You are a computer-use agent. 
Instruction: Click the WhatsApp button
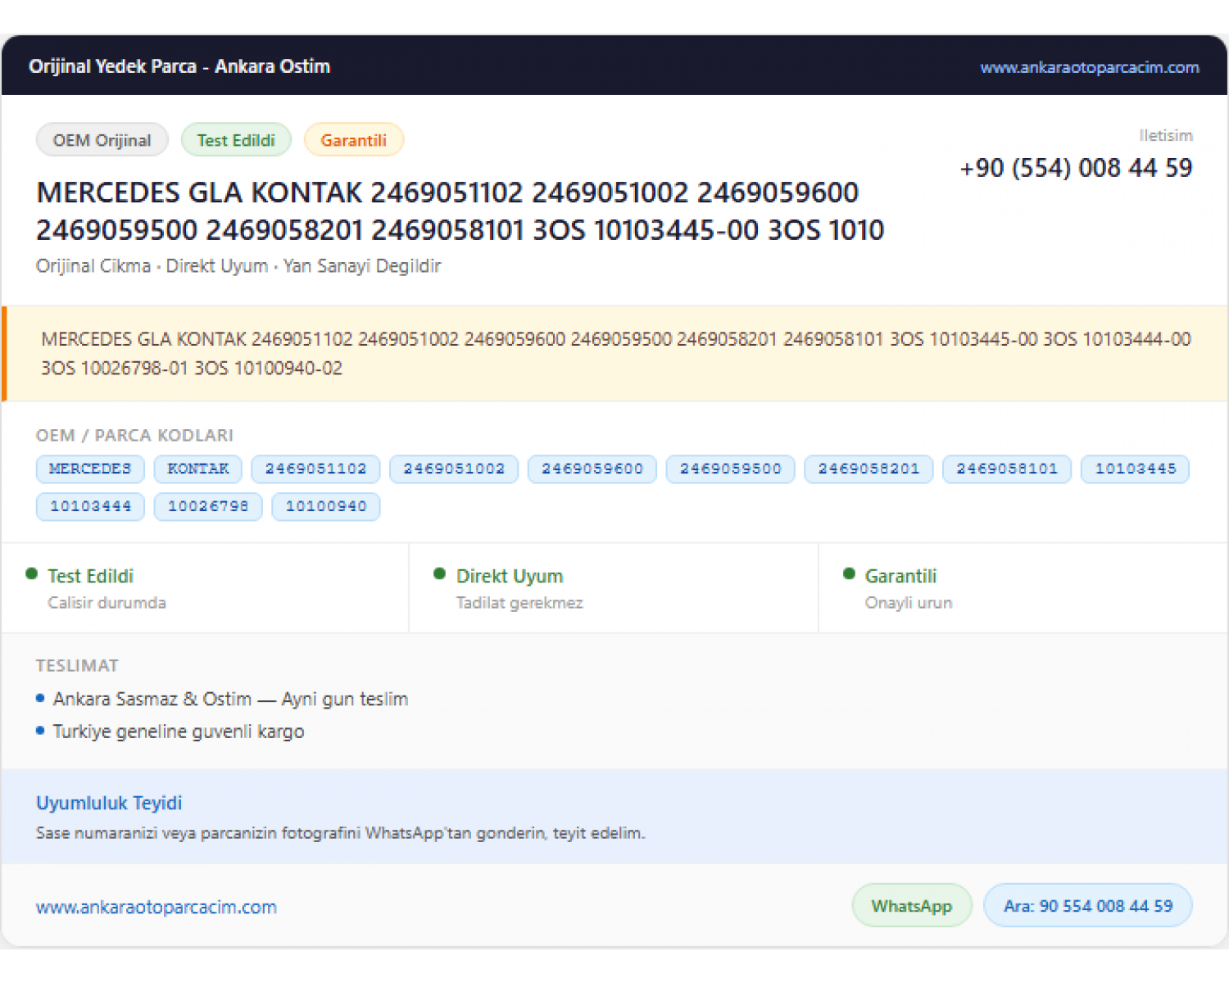coord(912,906)
